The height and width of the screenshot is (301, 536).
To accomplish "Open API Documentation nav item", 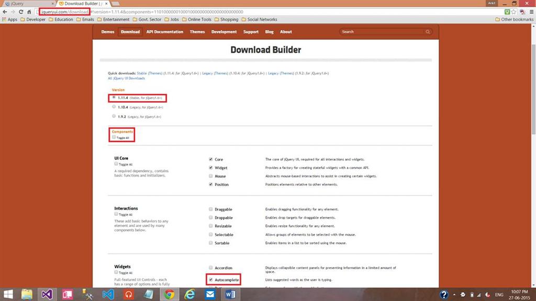I will click(x=165, y=32).
